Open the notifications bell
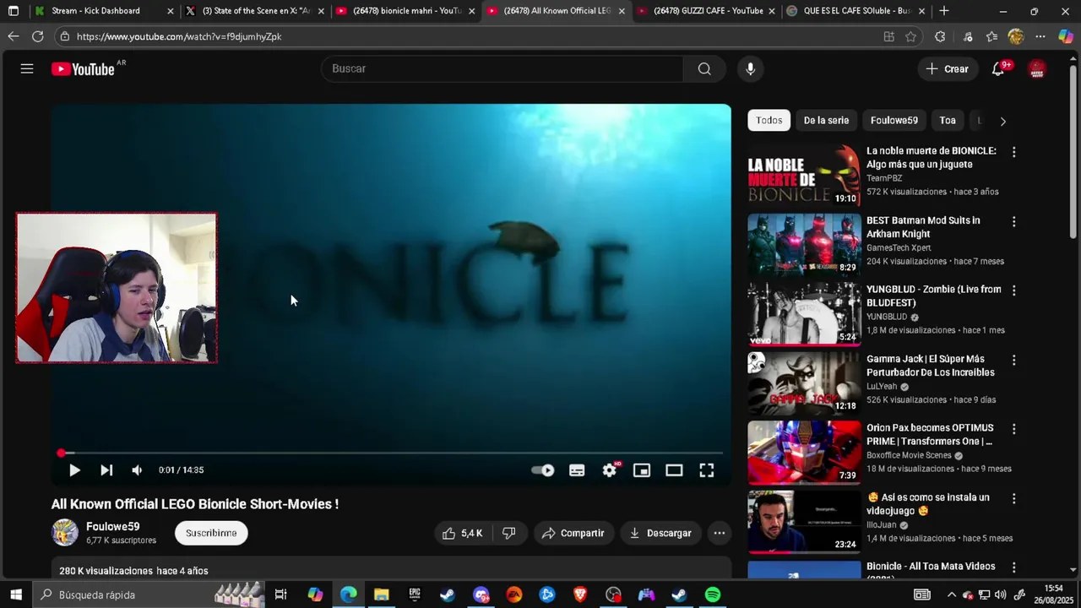 point(998,68)
